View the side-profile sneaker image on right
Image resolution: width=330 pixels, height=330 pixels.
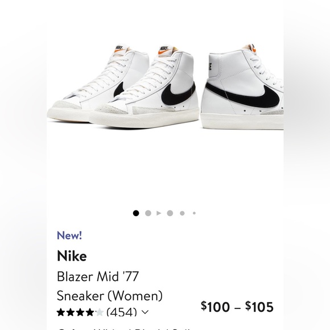(242, 86)
